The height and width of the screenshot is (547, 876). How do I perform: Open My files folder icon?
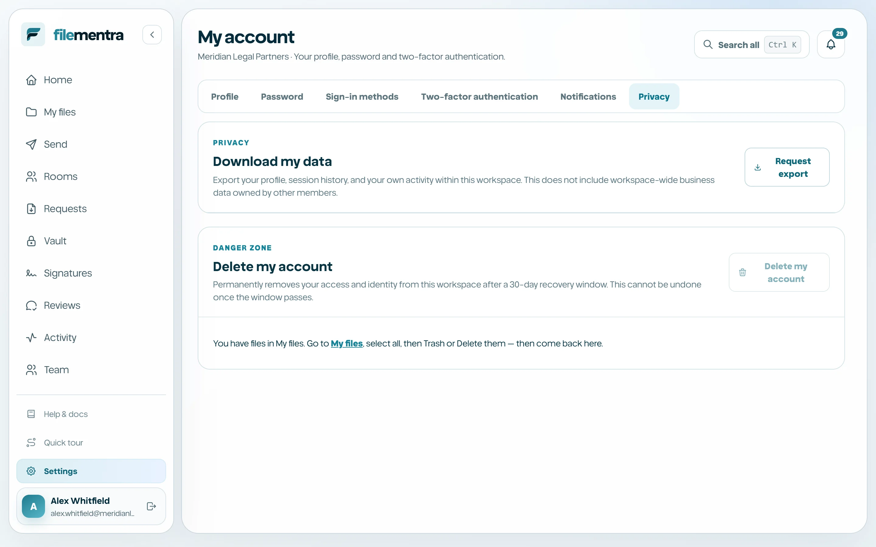point(32,112)
